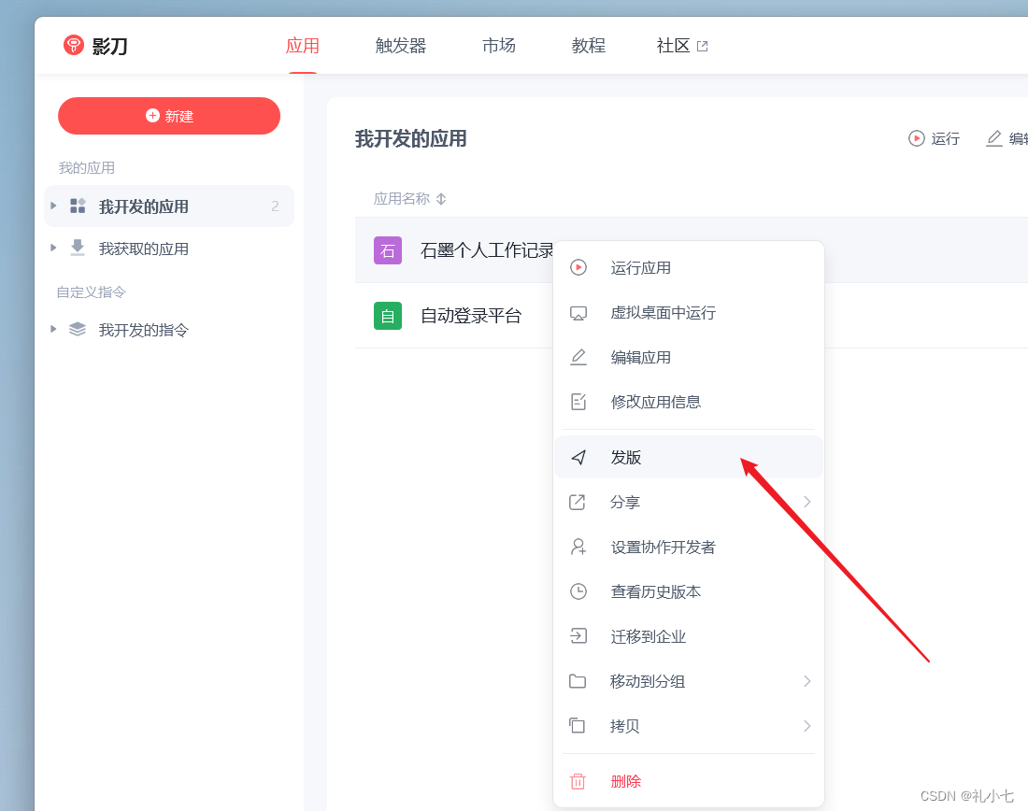This screenshot has height=811, width=1028.
Task: Click the play icon next to 运行
Action: click(917, 138)
